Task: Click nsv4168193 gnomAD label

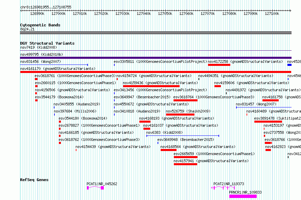Action: 177,118
